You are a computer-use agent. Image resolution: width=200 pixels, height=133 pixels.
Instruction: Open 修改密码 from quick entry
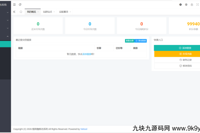(177, 66)
